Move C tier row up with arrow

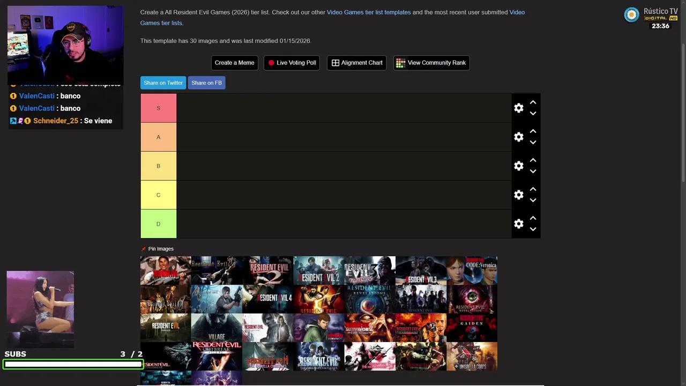click(x=533, y=189)
